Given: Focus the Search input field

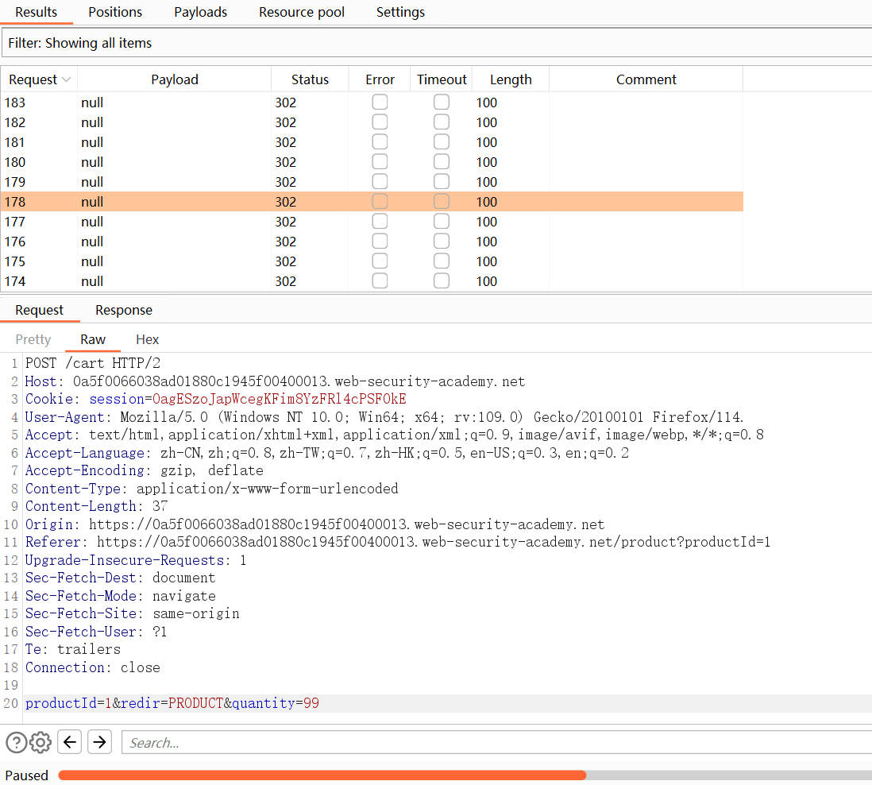Looking at the screenshot, I should pos(496,743).
